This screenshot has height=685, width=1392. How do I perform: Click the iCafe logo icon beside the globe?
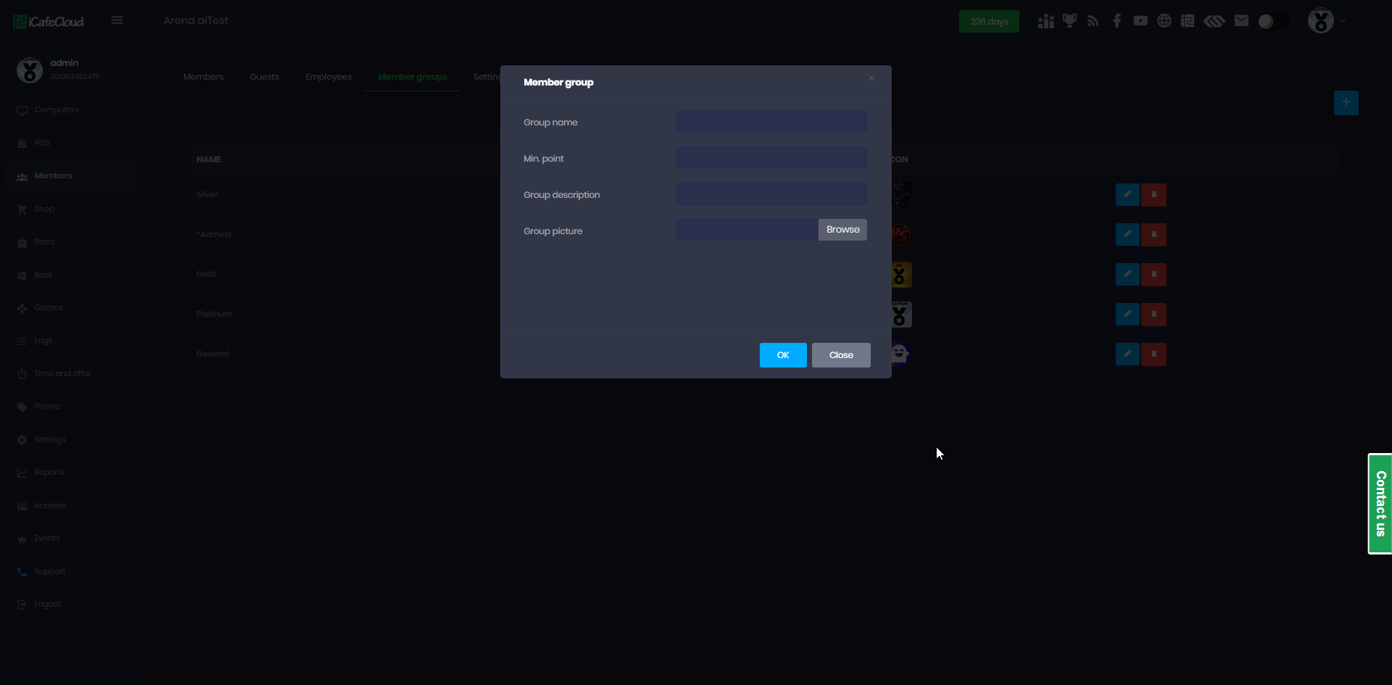tap(1188, 21)
